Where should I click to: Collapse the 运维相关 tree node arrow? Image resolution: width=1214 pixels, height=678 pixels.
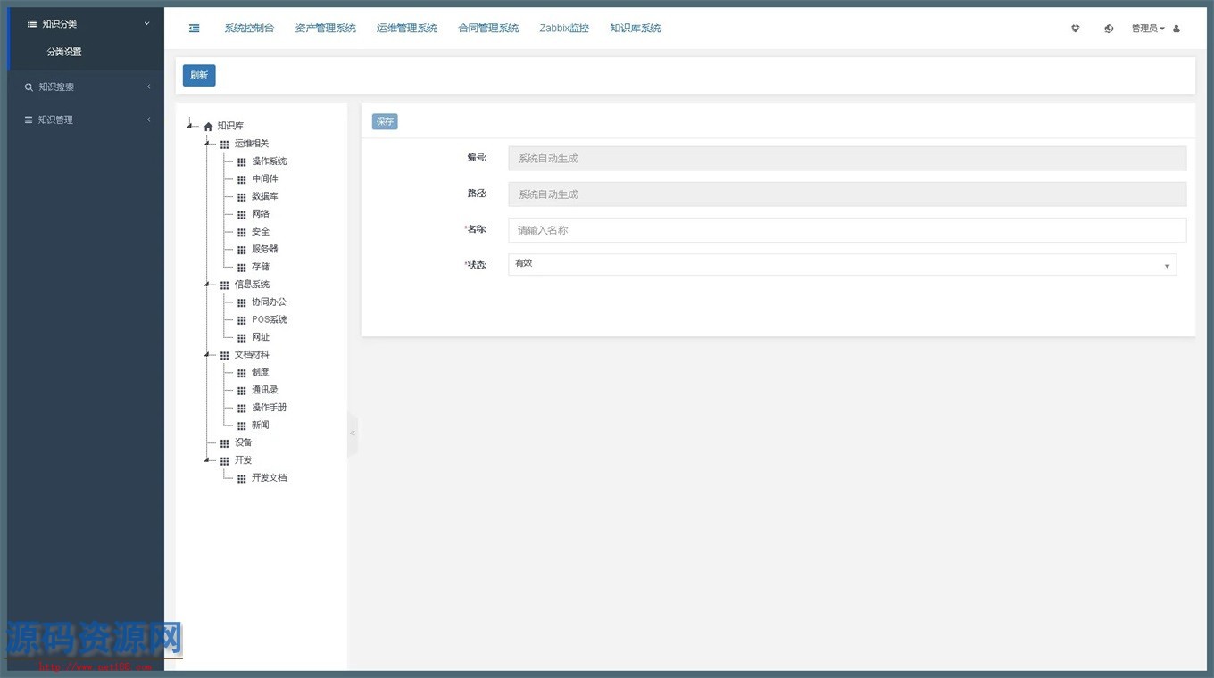pyautogui.click(x=207, y=143)
